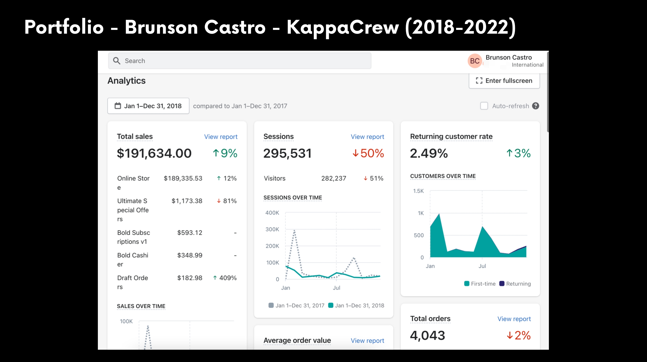
Task: Click the Analytics page heading
Action: click(x=126, y=81)
